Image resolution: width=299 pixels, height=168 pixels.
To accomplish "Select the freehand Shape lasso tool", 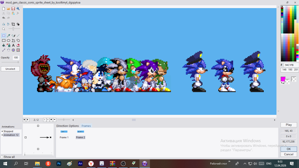I will coord(18,41).
